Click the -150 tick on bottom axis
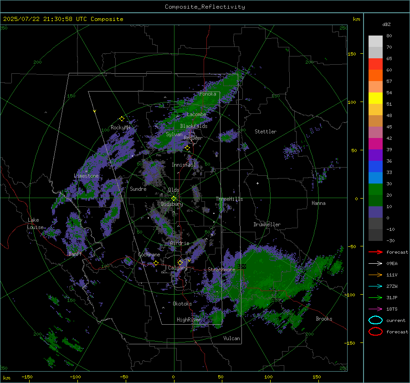410x383 pixels. click(x=27, y=377)
